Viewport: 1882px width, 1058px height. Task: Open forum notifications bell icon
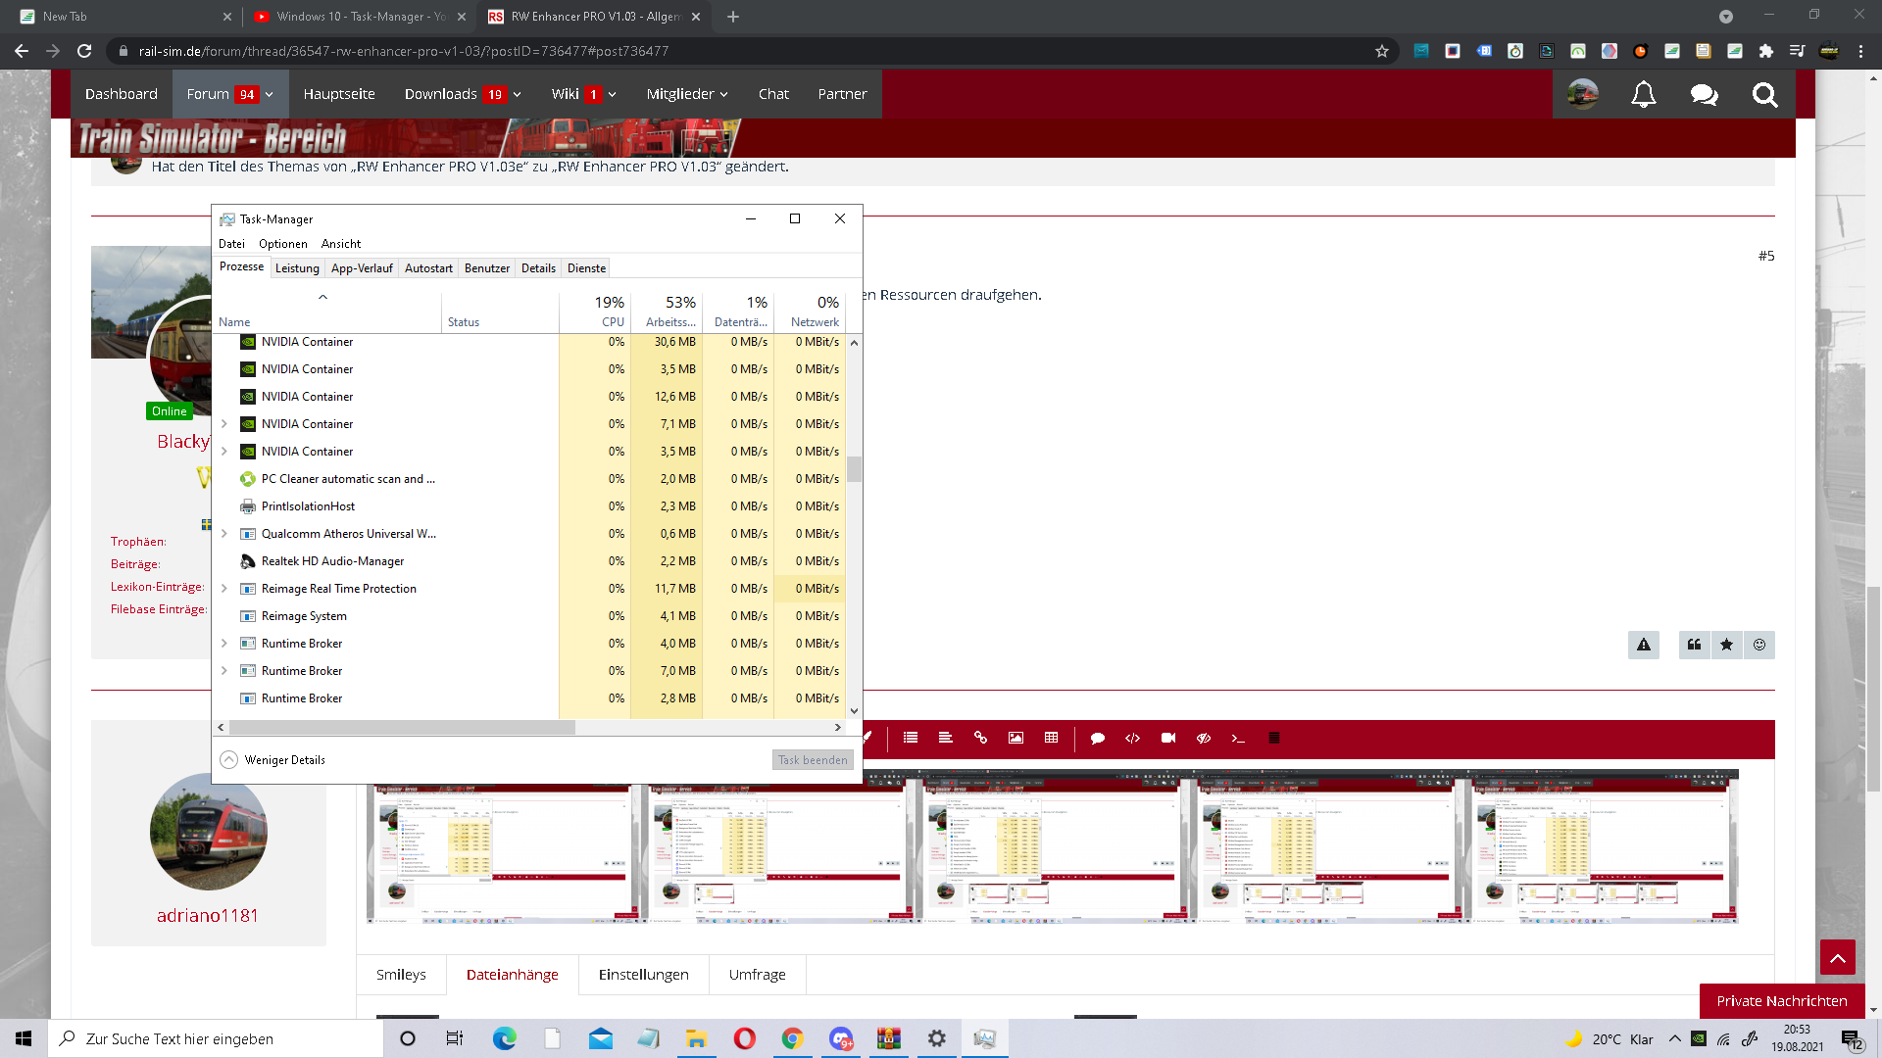tap(1643, 94)
